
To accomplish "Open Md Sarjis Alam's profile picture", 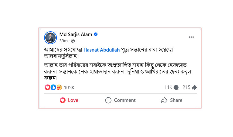I will coord(50,37).
